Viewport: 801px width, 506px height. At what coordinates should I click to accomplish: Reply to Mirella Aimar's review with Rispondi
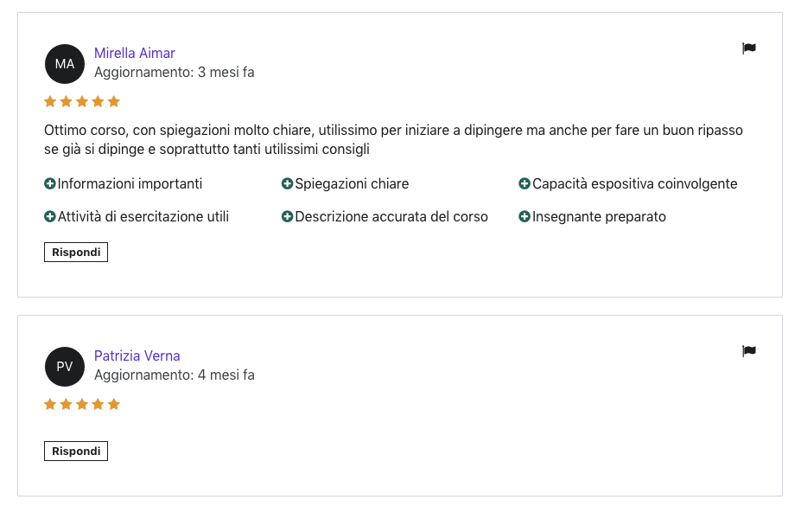(x=76, y=252)
